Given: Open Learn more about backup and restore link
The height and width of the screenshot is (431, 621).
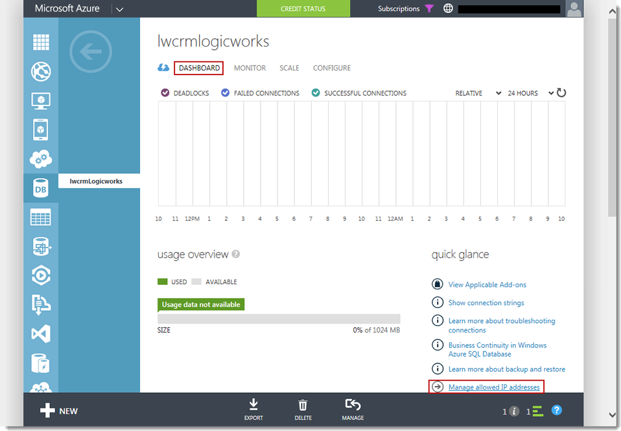Looking at the screenshot, I should click(x=506, y=369).
